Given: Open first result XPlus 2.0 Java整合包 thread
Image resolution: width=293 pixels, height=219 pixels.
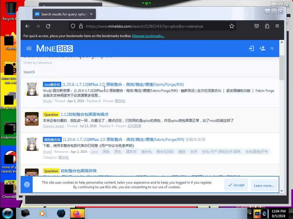Looking at the screenshot, I should (123, 84).
